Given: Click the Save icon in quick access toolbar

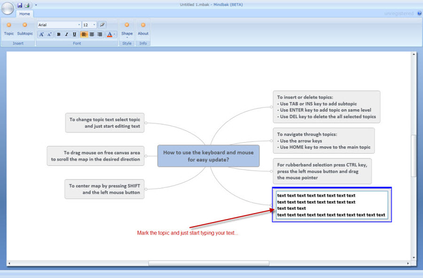Looking at the screenshot, I should [x=20, y=5].
